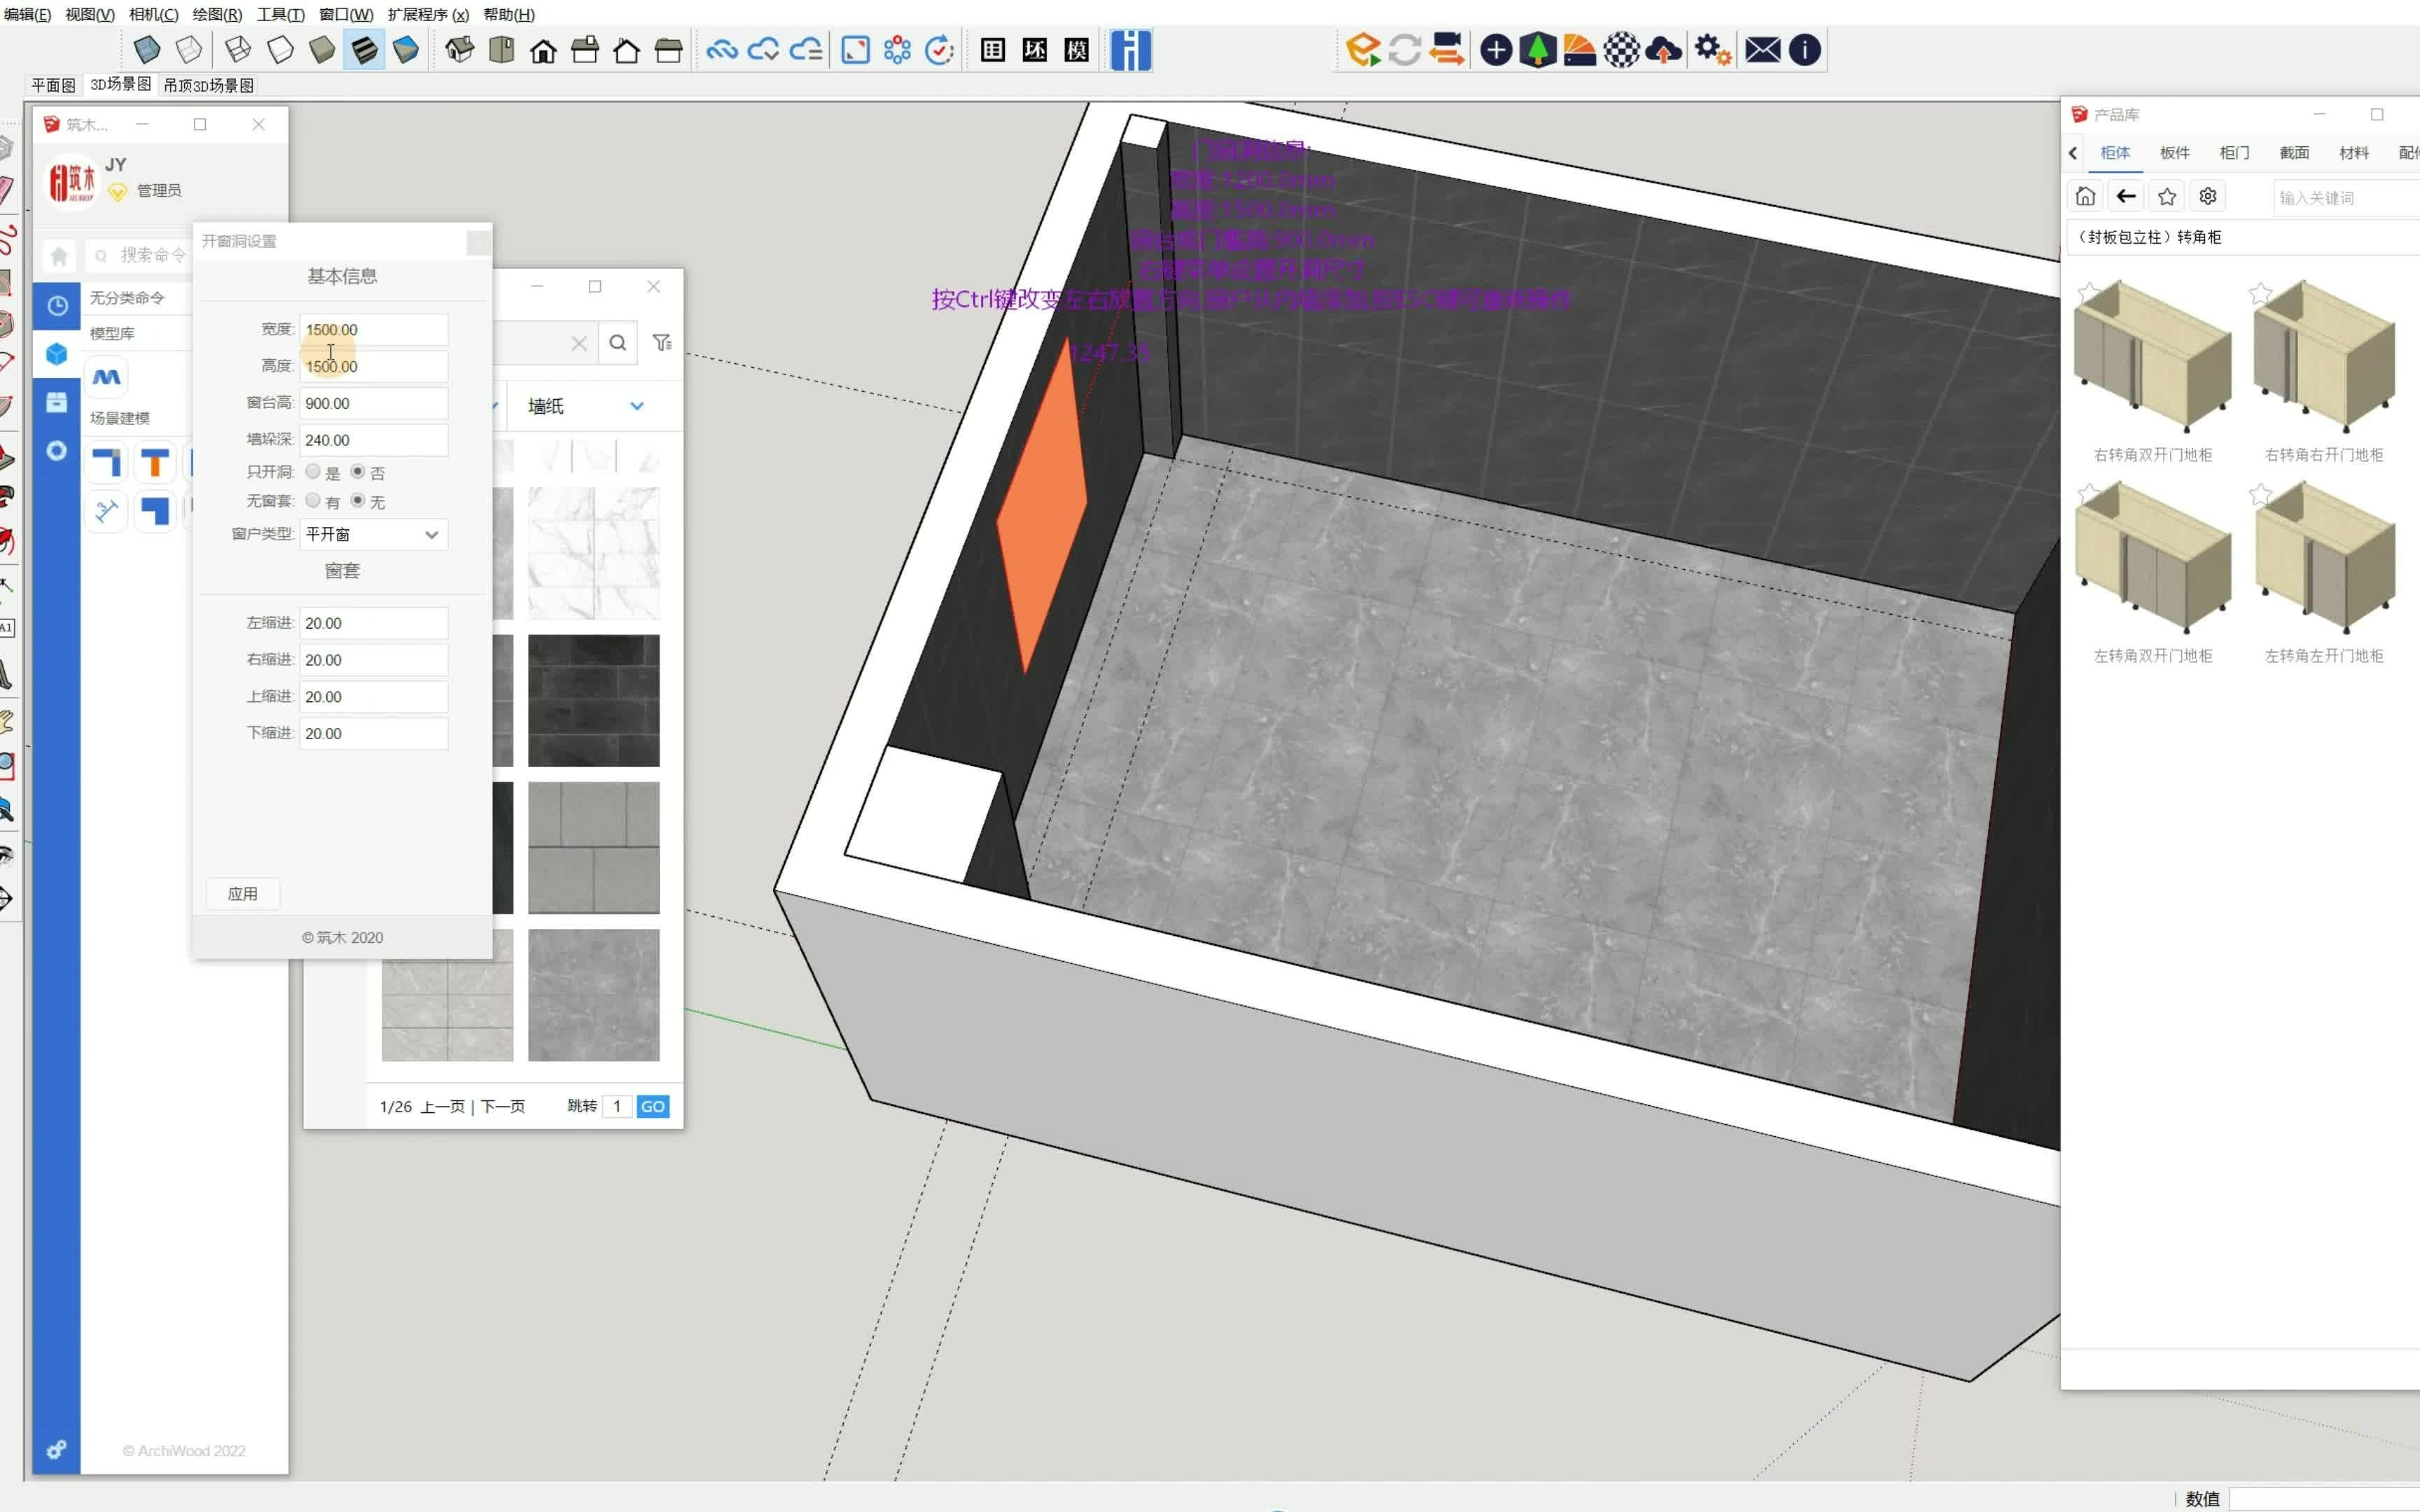This screenshot has height=1512, width=2420.
Task: Click the search magnifier in the material panel
Action: 618,342
